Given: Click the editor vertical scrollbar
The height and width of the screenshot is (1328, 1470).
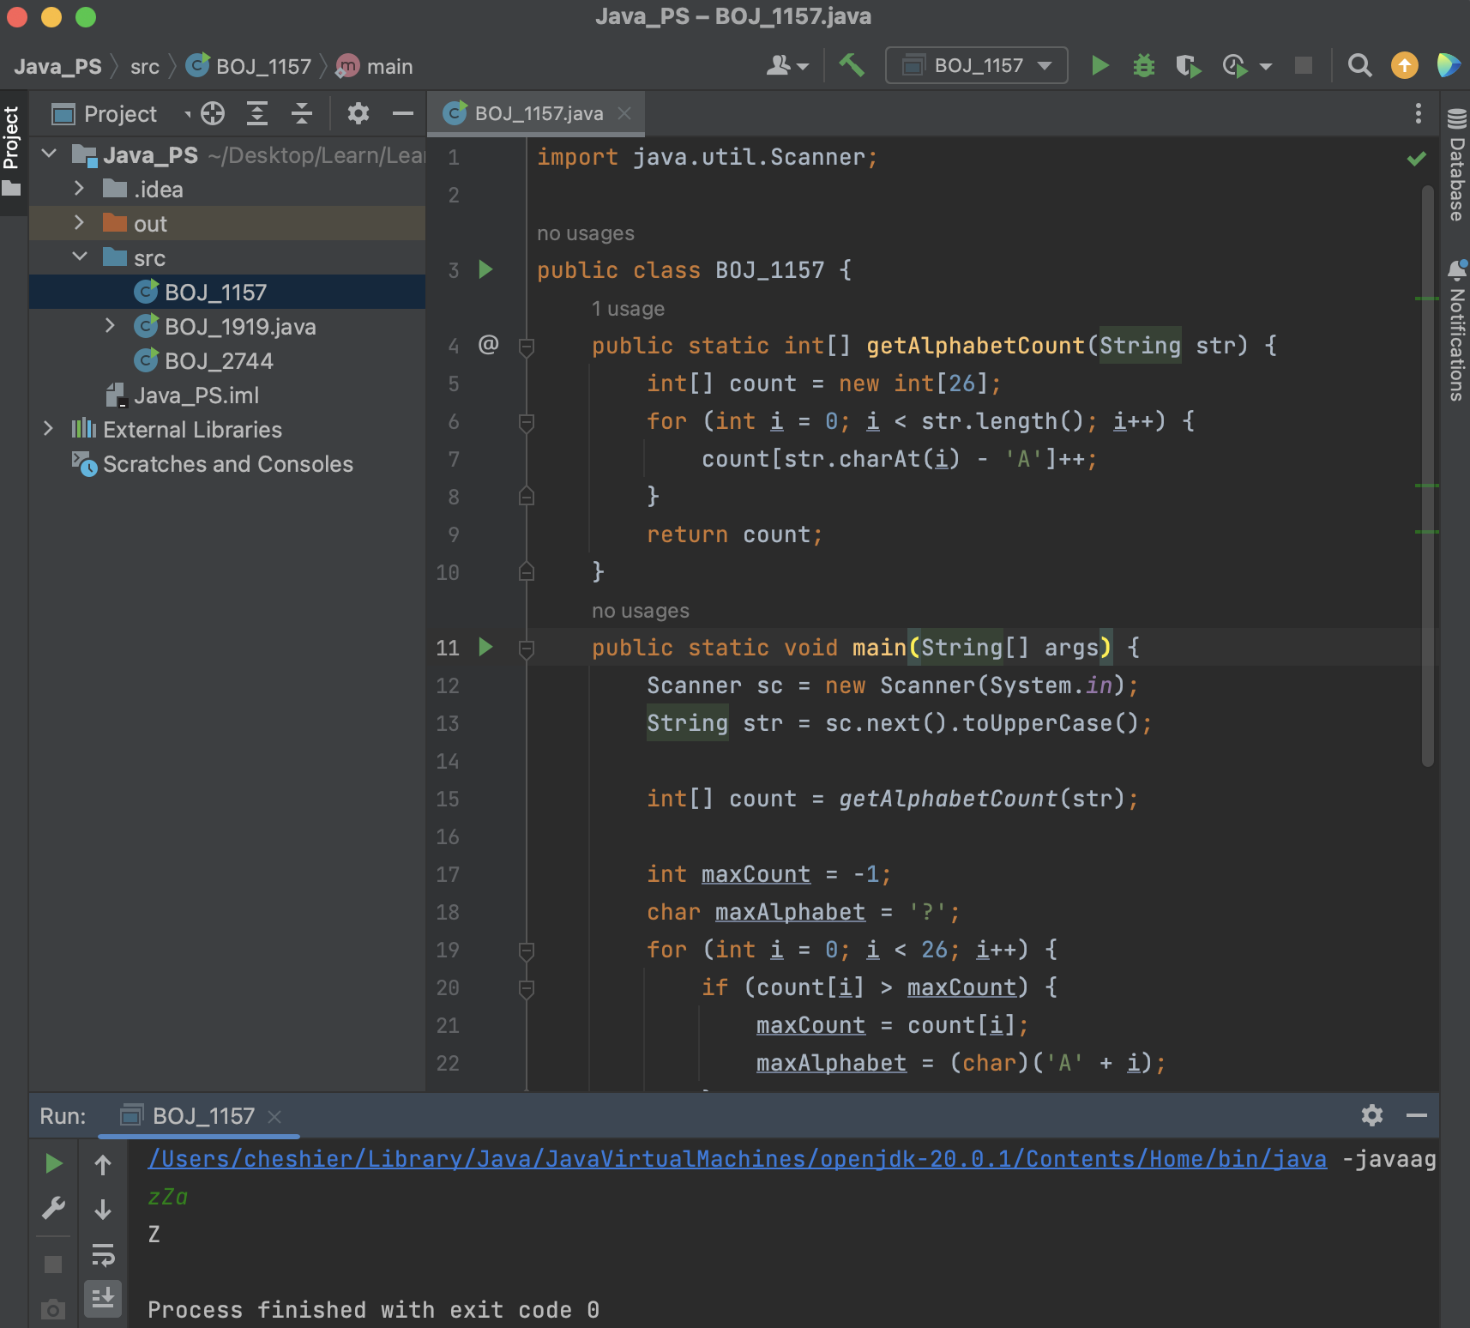Looking at the screenshot, I should 1427,476.
